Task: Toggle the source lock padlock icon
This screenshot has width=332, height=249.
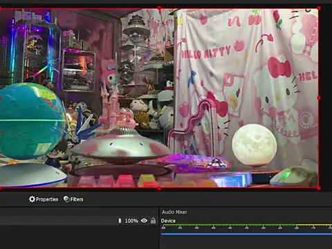Action: point(153,221)
